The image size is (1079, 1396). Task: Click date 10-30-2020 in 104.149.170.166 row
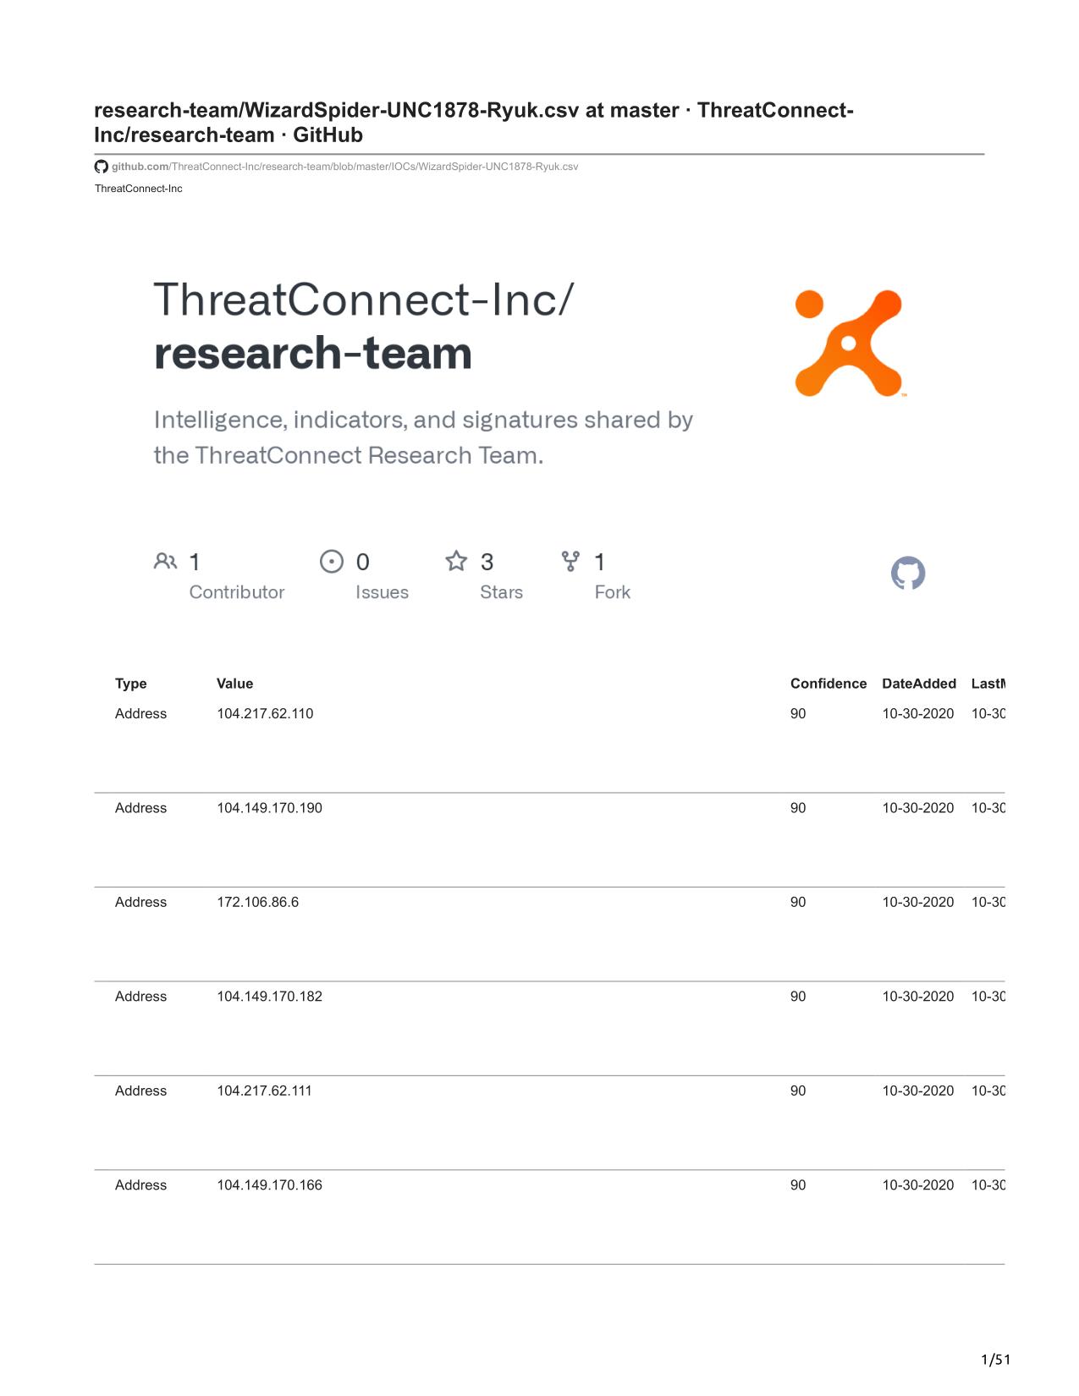coord(918,1185)
